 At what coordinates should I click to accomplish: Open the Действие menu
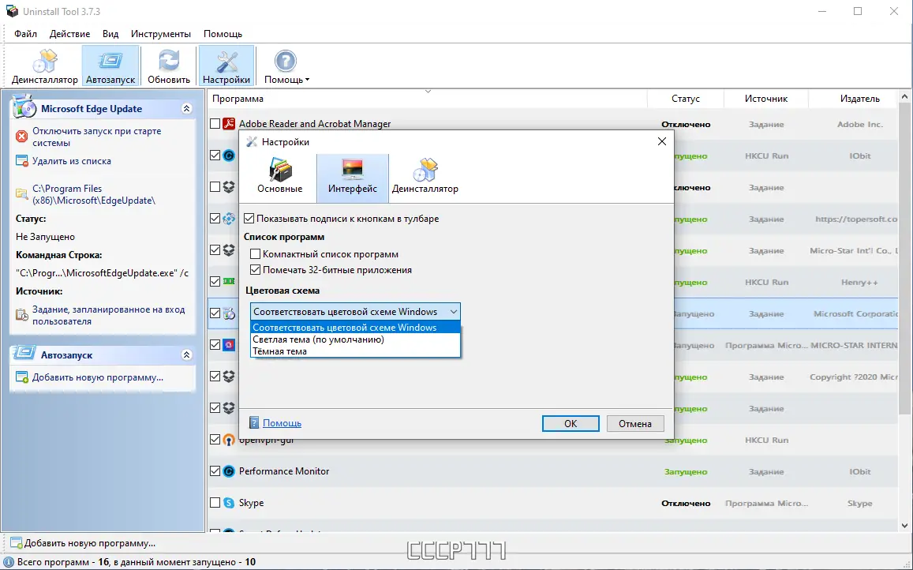point(70,34)
